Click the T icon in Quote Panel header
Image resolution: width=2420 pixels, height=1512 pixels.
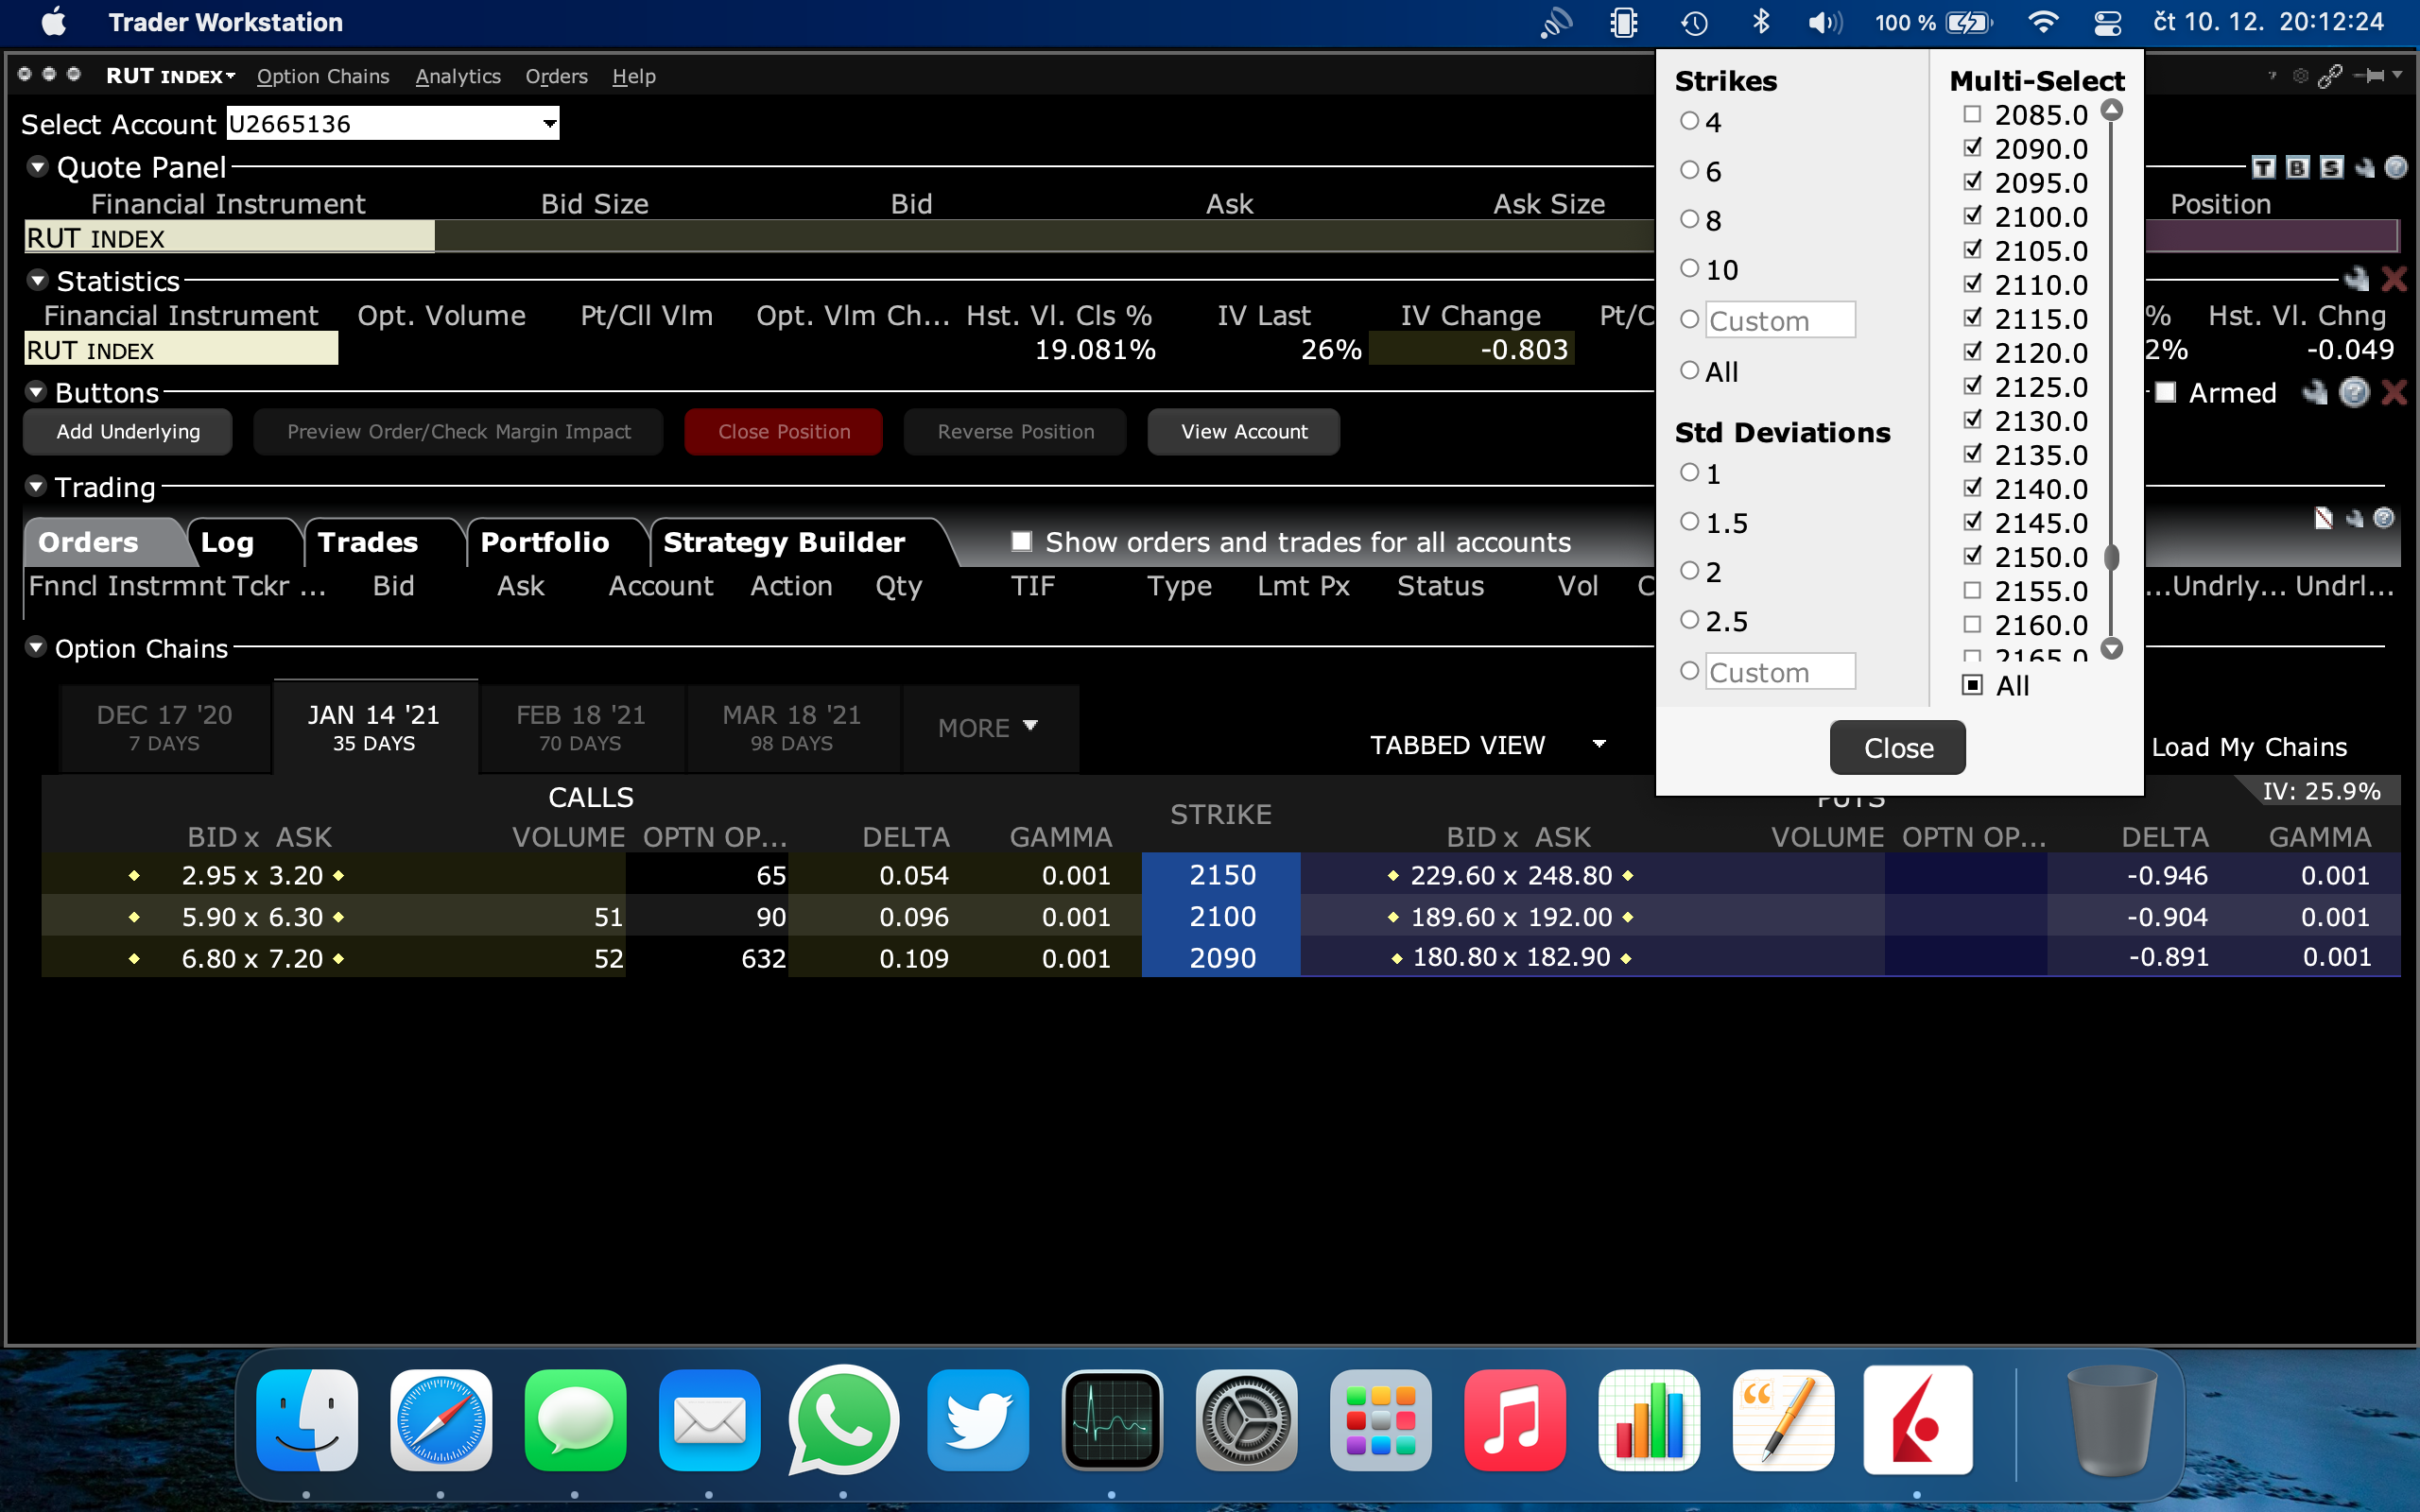pyautogui.click(x=2264, y=167)
